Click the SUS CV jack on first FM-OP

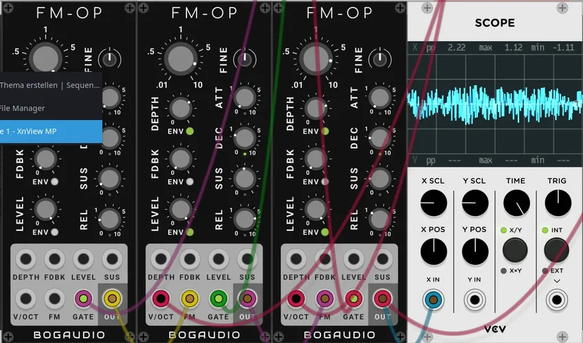(112, 259)
